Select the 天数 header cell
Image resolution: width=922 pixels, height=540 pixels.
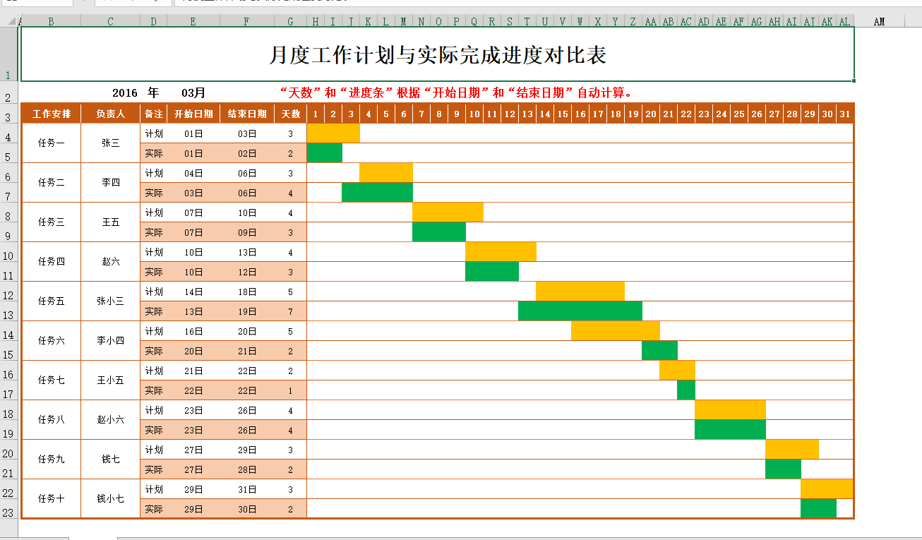pos(291,113)
